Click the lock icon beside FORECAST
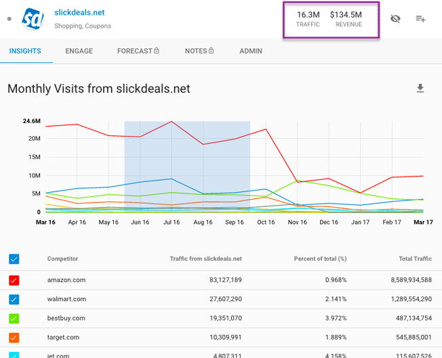Image resolution: width=442 pixels, height=358 pixels. pos(157,50)
